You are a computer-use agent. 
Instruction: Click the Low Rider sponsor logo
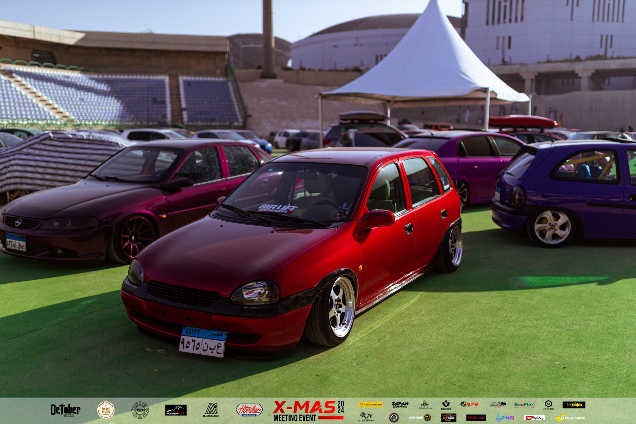tap(420, 418)
